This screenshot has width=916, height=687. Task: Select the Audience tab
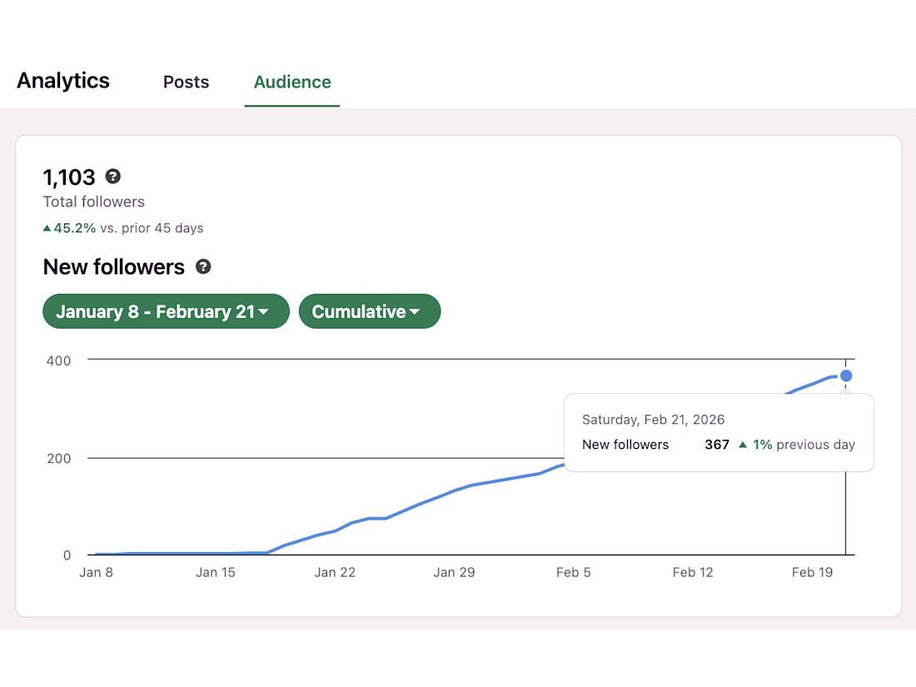[292, 82]
